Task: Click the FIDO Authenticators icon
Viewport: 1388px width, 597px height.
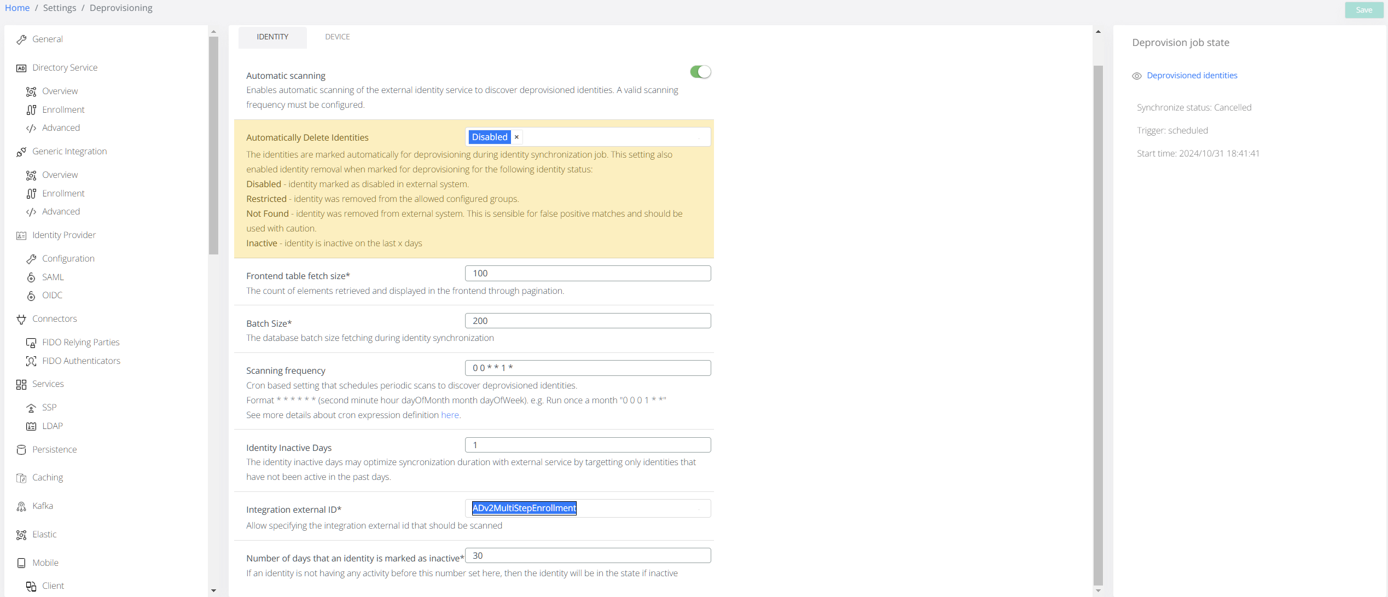Action: point(31,361)
